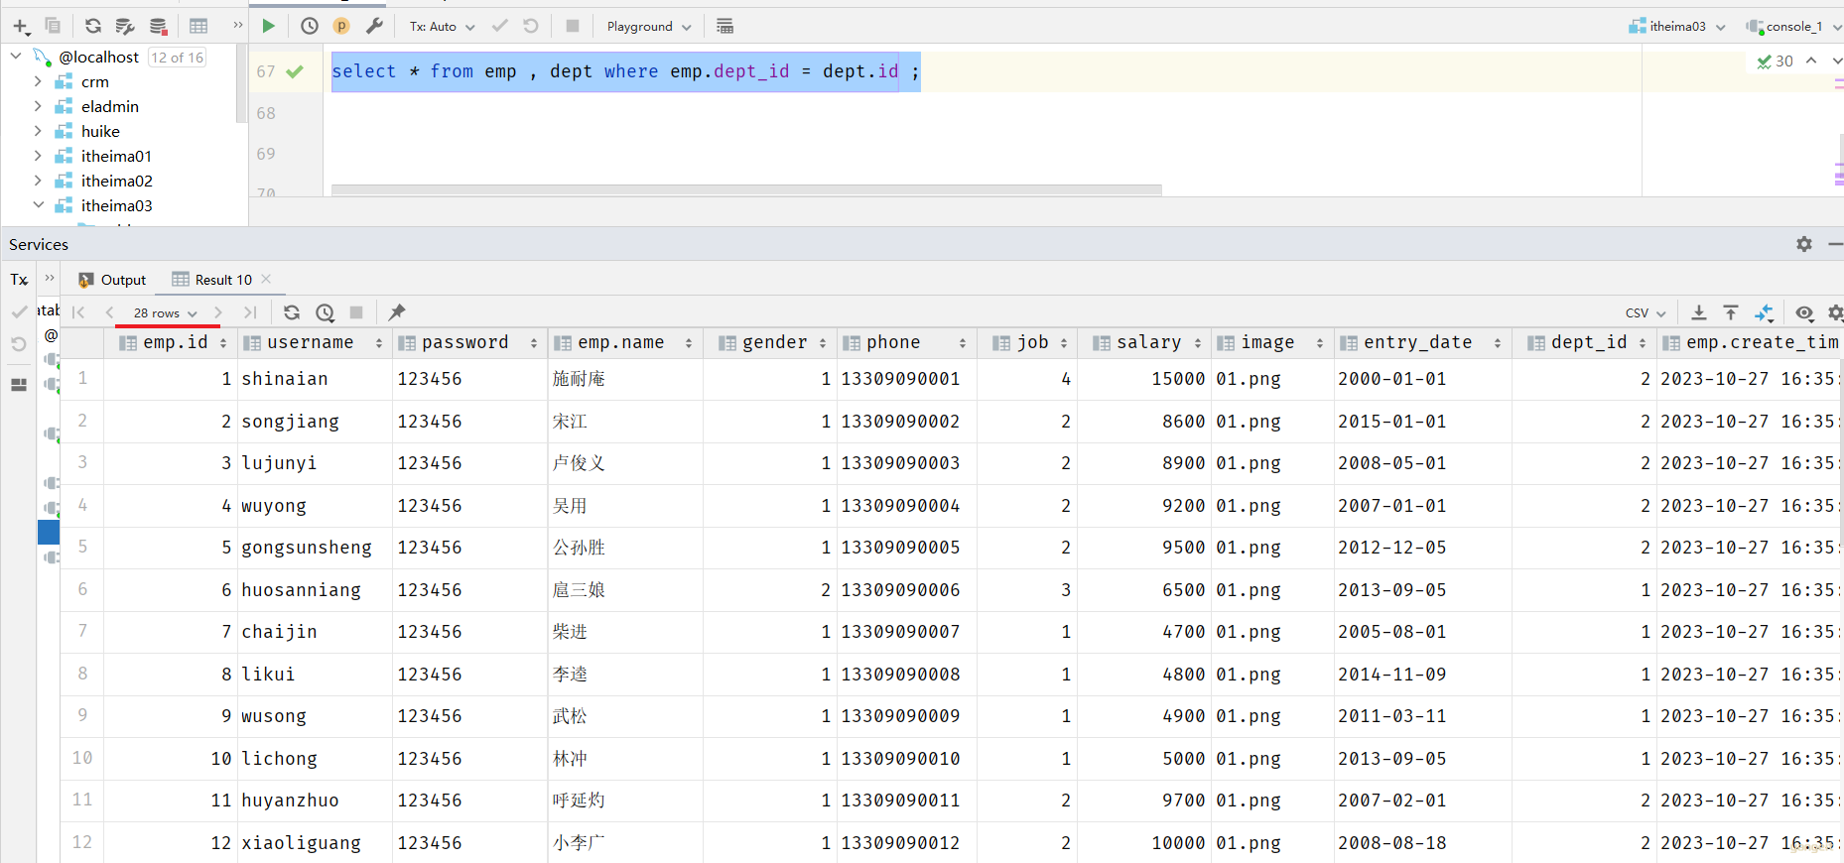Click the SQL statement on line 67
Viewport: 1844px width, 863px height.
tap(625, 71)
